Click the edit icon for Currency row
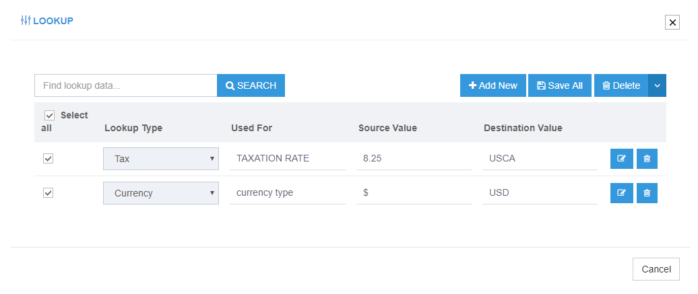This screenshot has width=698, height=294. 621,193
